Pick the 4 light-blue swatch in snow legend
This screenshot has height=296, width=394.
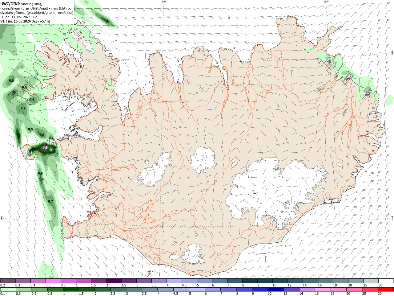[174, 281]
